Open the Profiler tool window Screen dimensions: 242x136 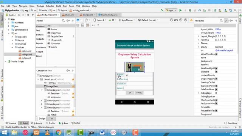(x=50, y=123)
